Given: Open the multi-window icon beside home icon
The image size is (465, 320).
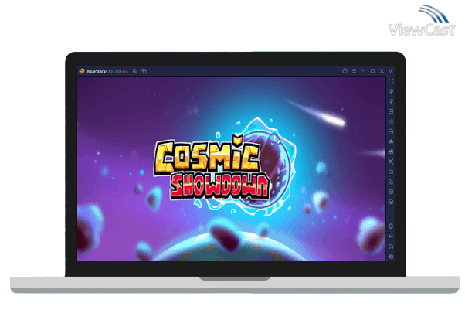Looking at the screenshot, I should (144, 71).
